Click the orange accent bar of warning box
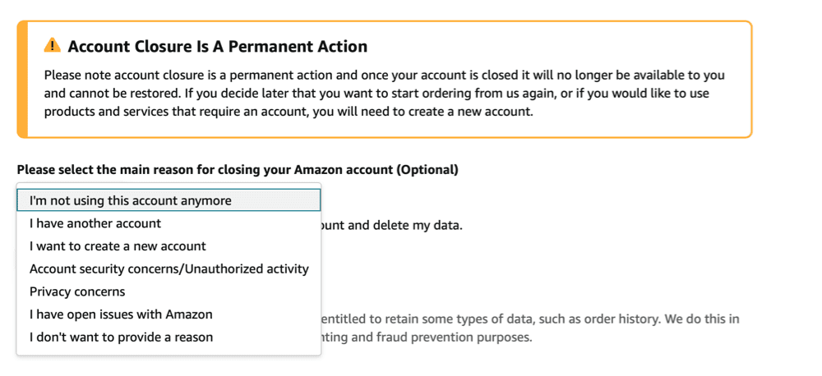This screenshot has width=822, height=376. [22, 79]
